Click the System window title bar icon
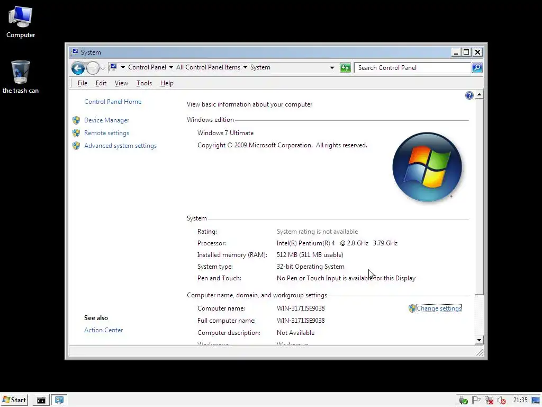 (x=74, y=52)
